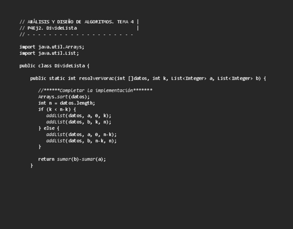Place cursor on the DivideLista class declaration name

pyautogui.click(x=69, y=66)
